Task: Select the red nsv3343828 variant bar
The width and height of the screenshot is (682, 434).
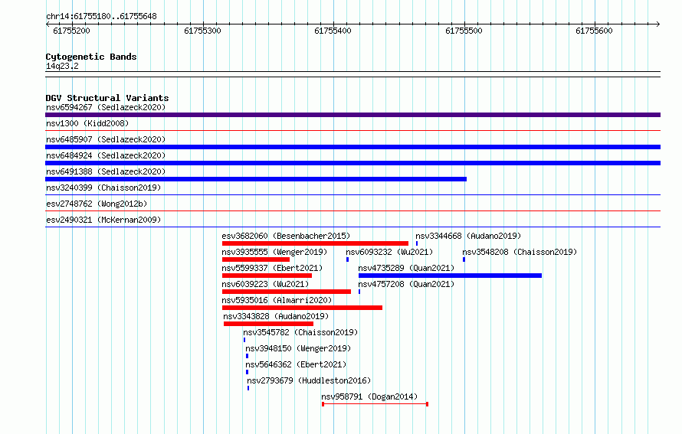Action: tap(268, 324)
